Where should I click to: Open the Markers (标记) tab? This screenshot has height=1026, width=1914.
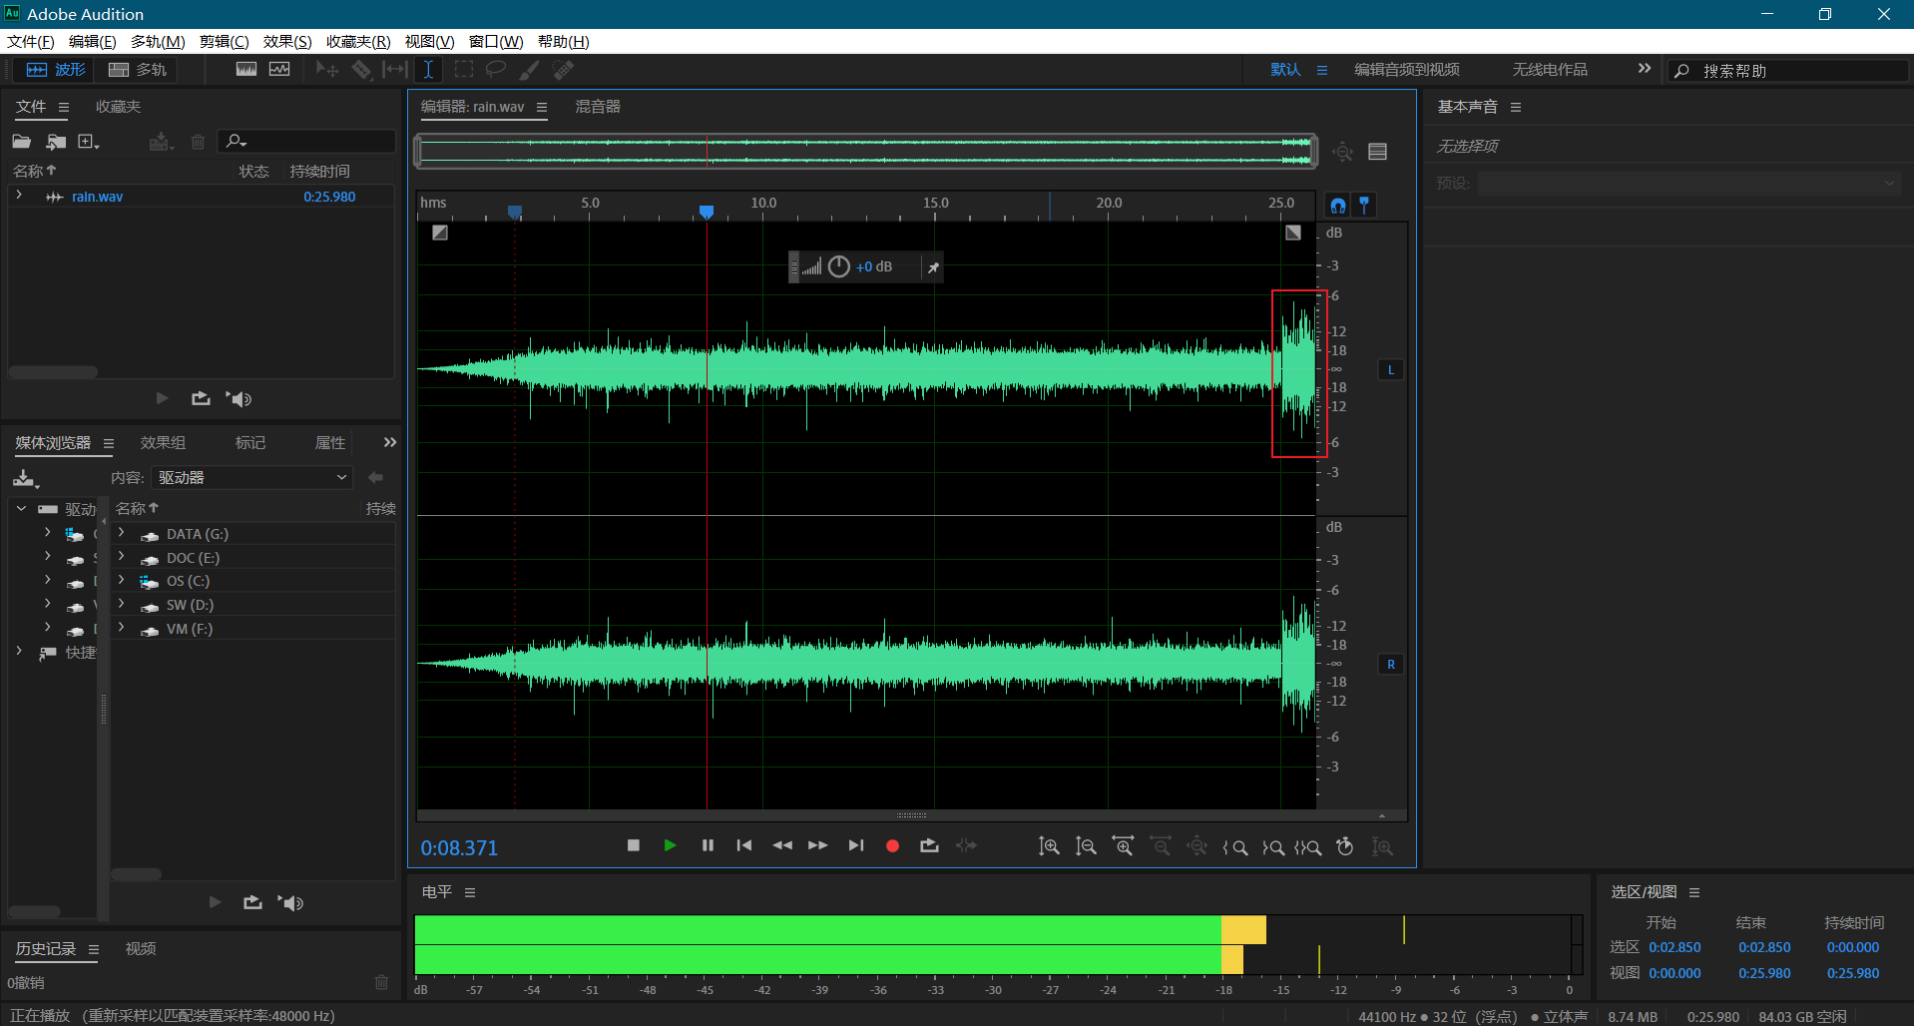250,443
